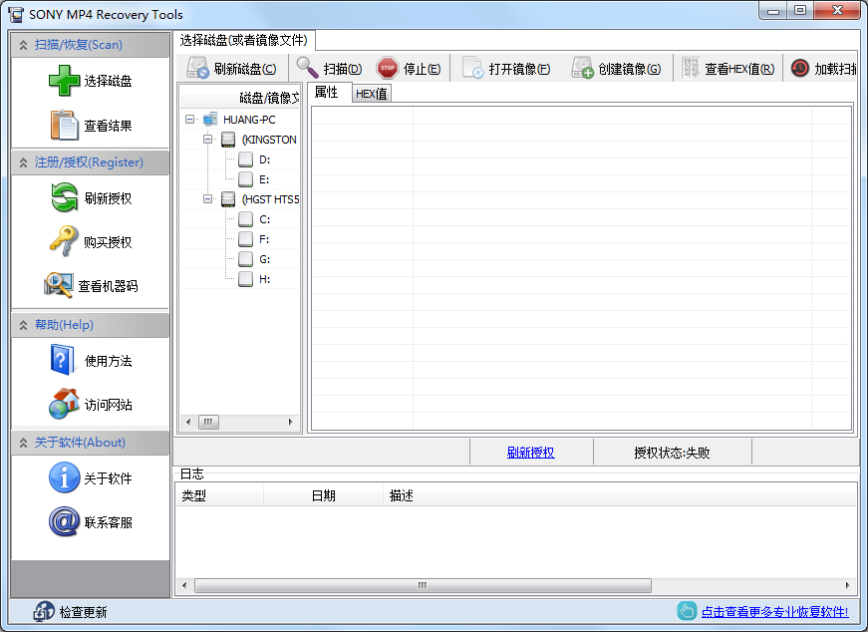Click left arrow of log scrollbar
868x632 pixels.
tap(184, 585)
